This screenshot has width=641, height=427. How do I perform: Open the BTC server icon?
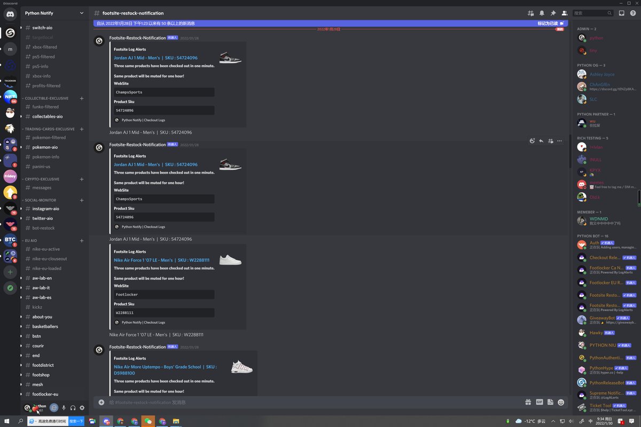tap(10, 240)
